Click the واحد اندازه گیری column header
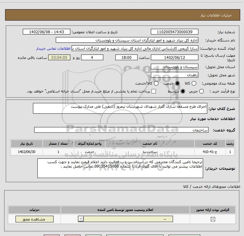The width and height of the screenshot is (244, 236). pyautogui.click(x=89, y=144)
